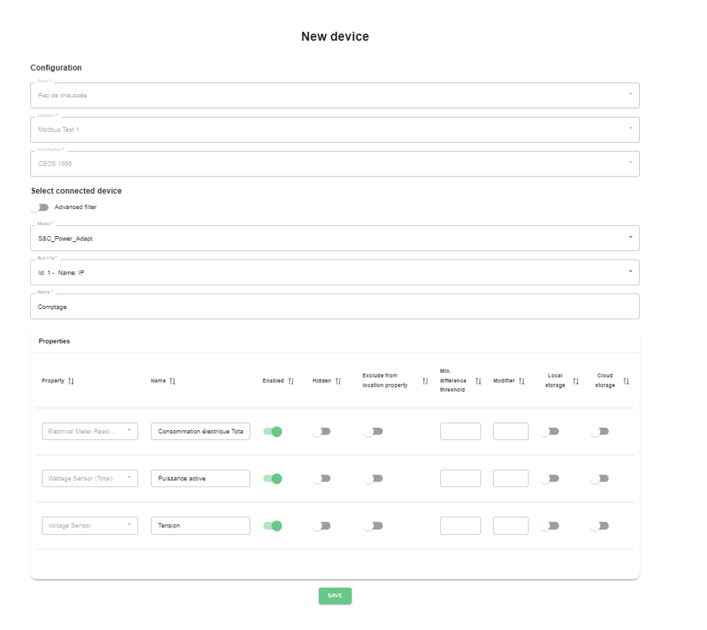Click sort icon next to Name column

pos(172,381)
